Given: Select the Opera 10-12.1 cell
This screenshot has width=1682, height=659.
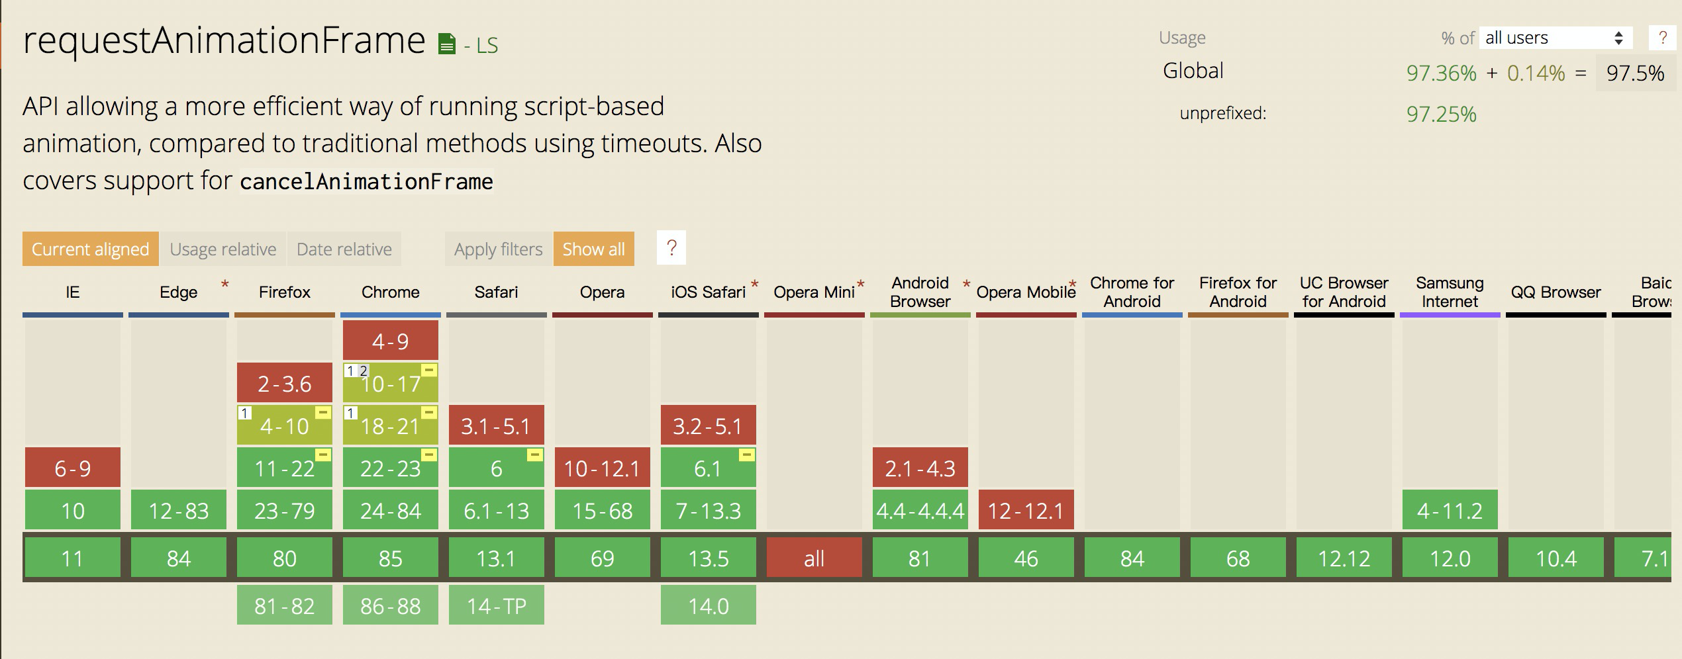Looking at the screenshot, I should pyautogui.click(x=603, y=468).
